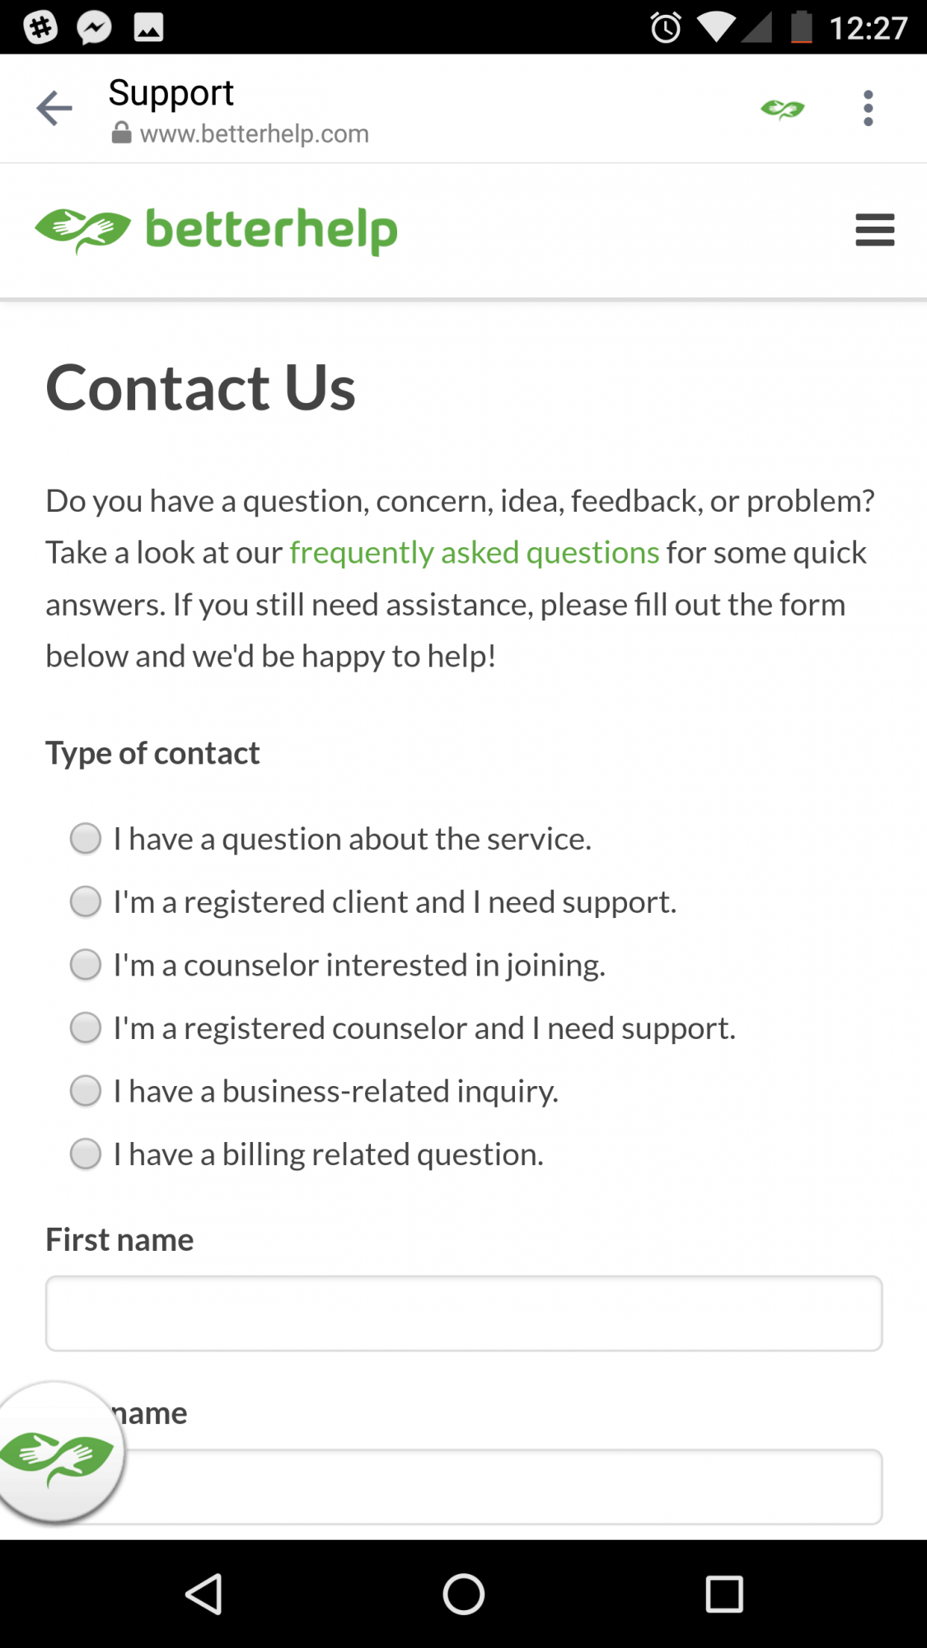Tap the Android home button

[x=463, y=1594]
